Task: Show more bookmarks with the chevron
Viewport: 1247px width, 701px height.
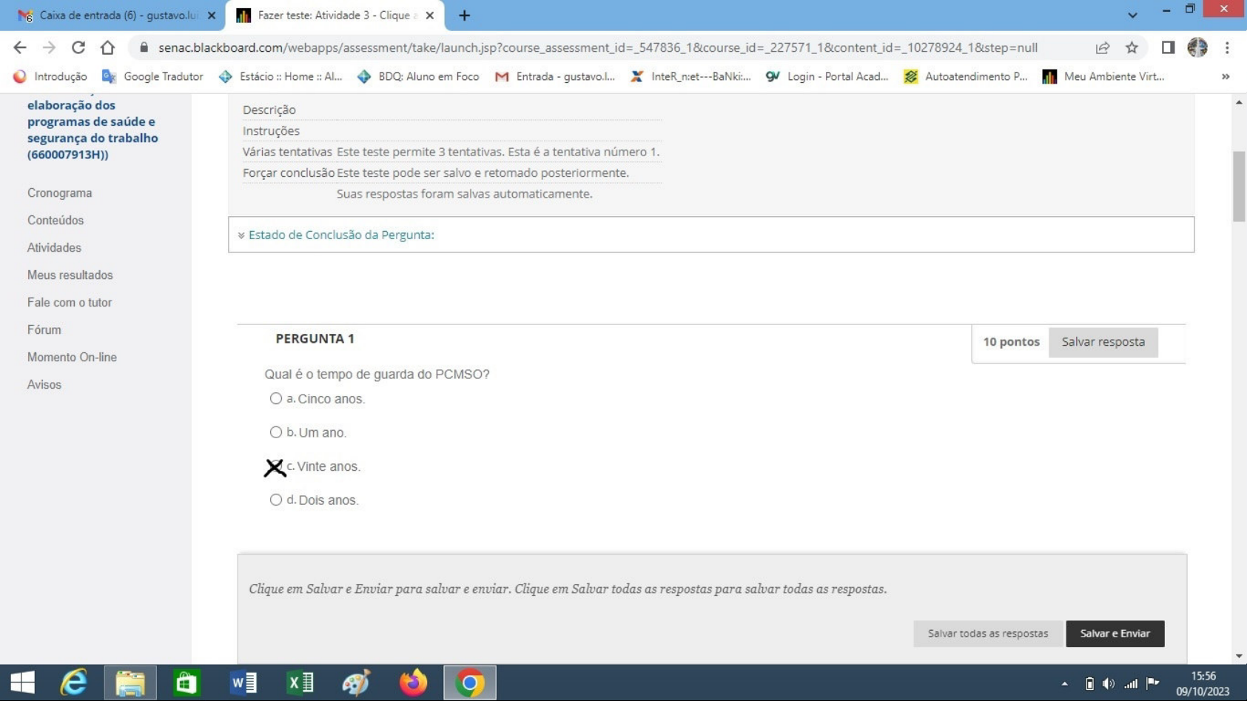Action: click(1225, 76)
